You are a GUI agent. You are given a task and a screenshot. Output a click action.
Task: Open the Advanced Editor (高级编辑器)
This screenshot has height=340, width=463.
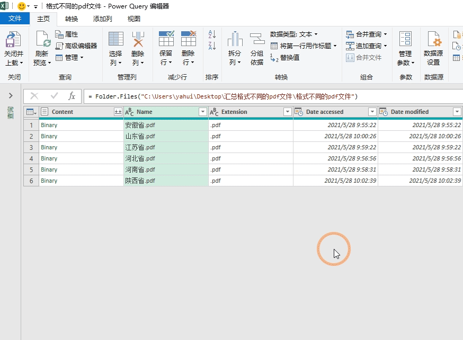[x=76, y=46]
